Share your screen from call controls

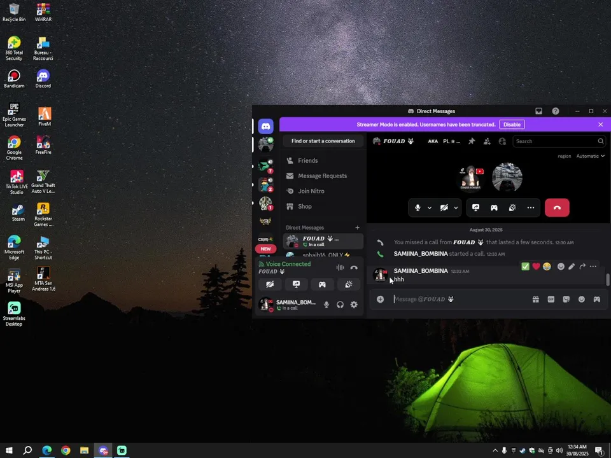475,207
